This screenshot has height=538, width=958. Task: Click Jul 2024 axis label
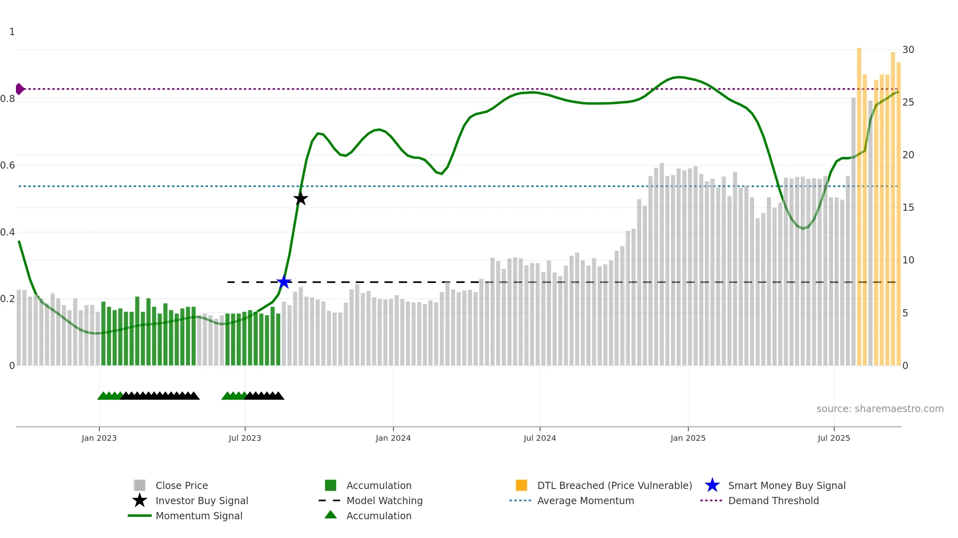pos(540,438)
